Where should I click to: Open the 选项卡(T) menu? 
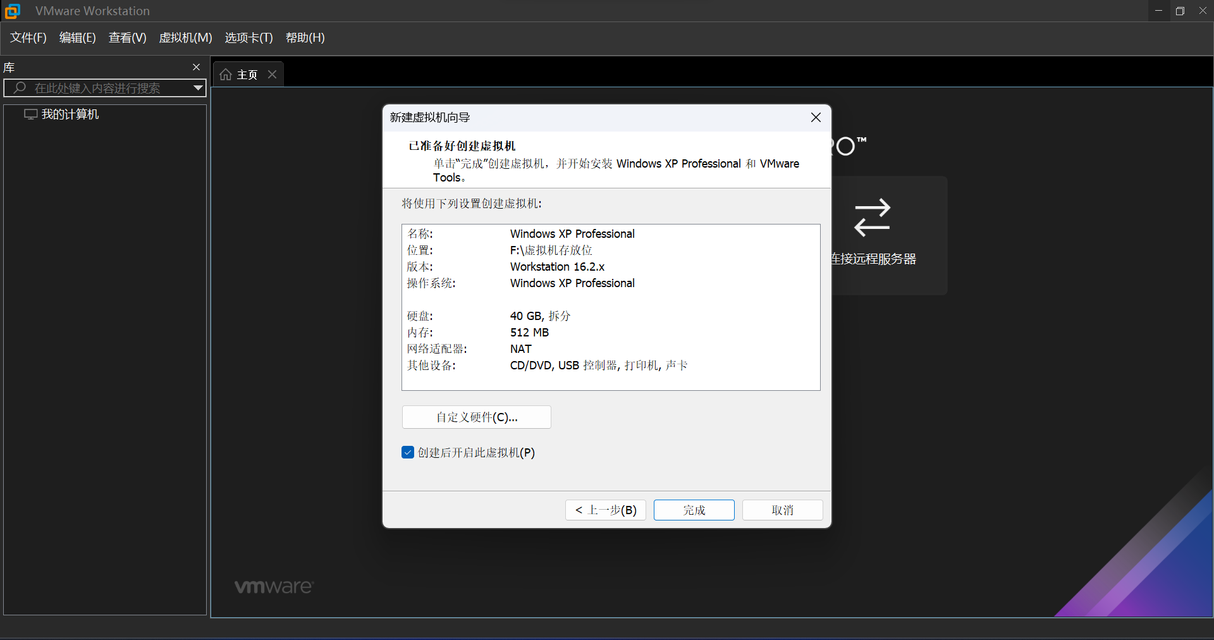[x=249, y=38]
